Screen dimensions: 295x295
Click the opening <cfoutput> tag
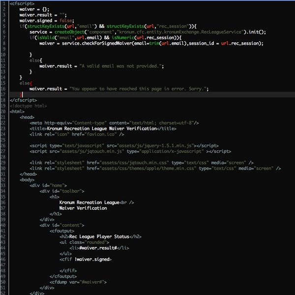[62, 231]
